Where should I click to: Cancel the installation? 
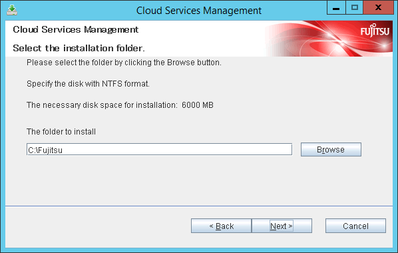pyautogui.click(x=355, y=226)
